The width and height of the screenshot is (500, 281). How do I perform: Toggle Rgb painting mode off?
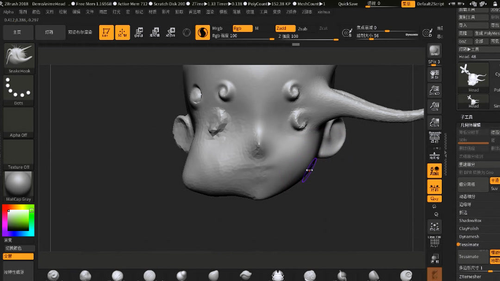click(242, 28)
